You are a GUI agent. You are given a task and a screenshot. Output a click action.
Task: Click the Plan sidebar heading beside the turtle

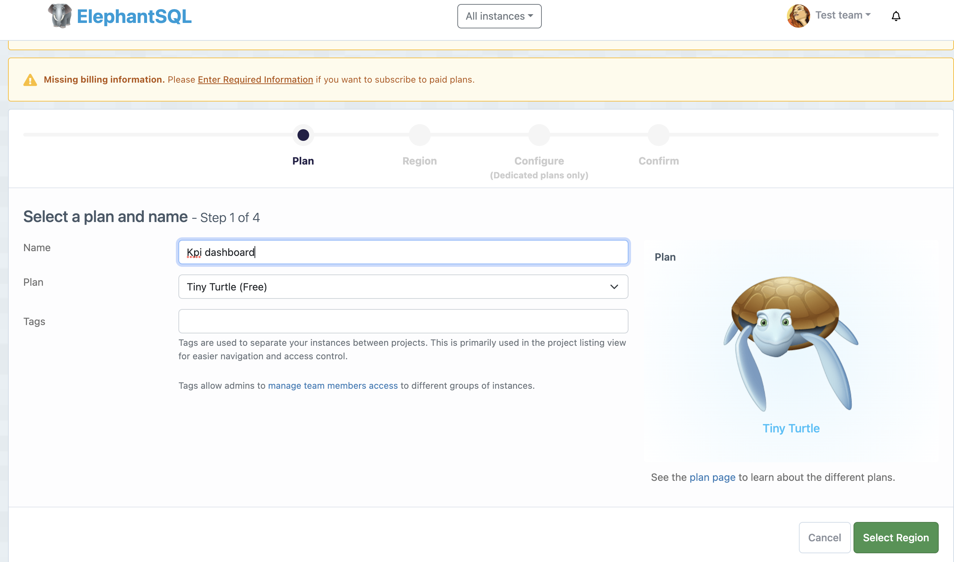pyautogui.click(x=665, y=257)
